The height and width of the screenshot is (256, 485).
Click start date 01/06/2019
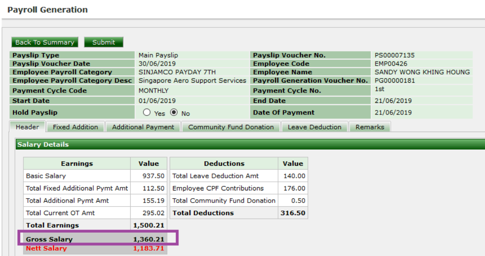[x=157, y=101]
